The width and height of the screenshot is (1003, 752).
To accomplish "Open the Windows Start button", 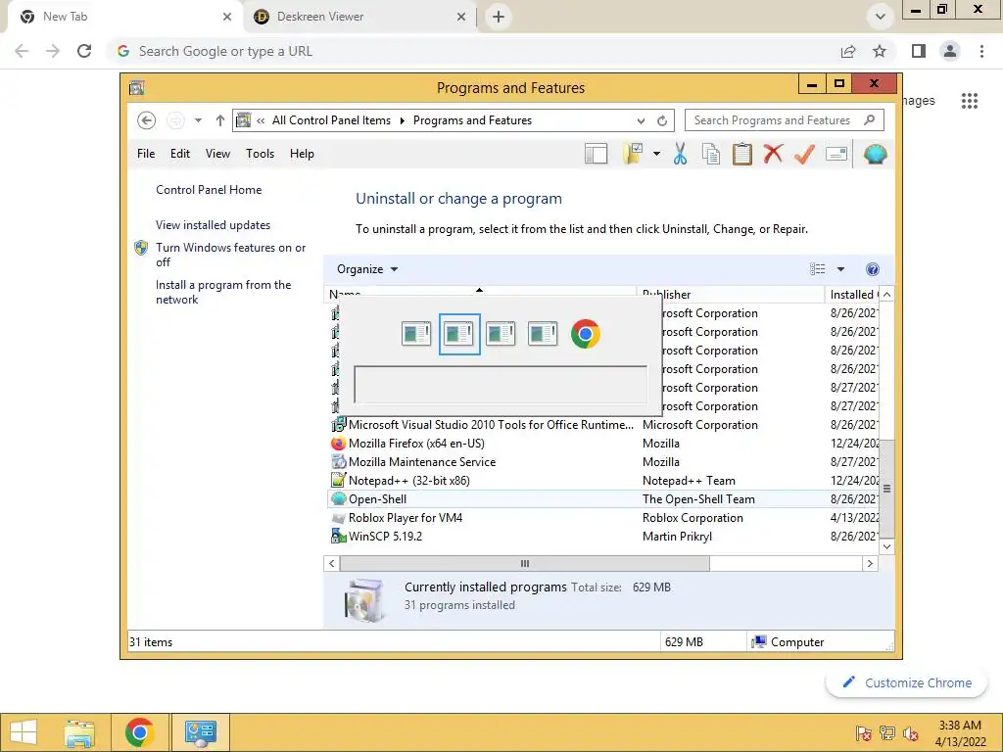I will pyautogui.click(x=24, y=732).
